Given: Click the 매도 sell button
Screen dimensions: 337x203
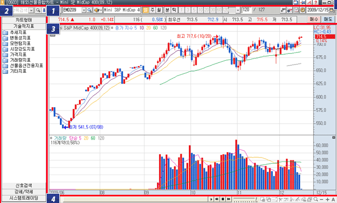Looking at the screenshot, I should (328, 20).
